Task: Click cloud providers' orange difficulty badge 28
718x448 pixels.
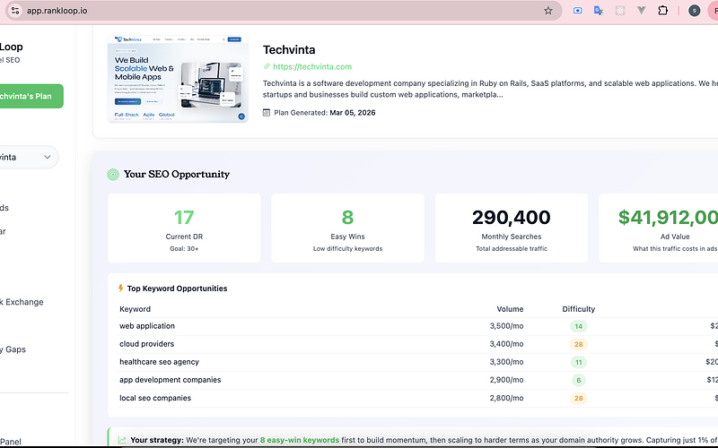Action: tap(578, 344)
